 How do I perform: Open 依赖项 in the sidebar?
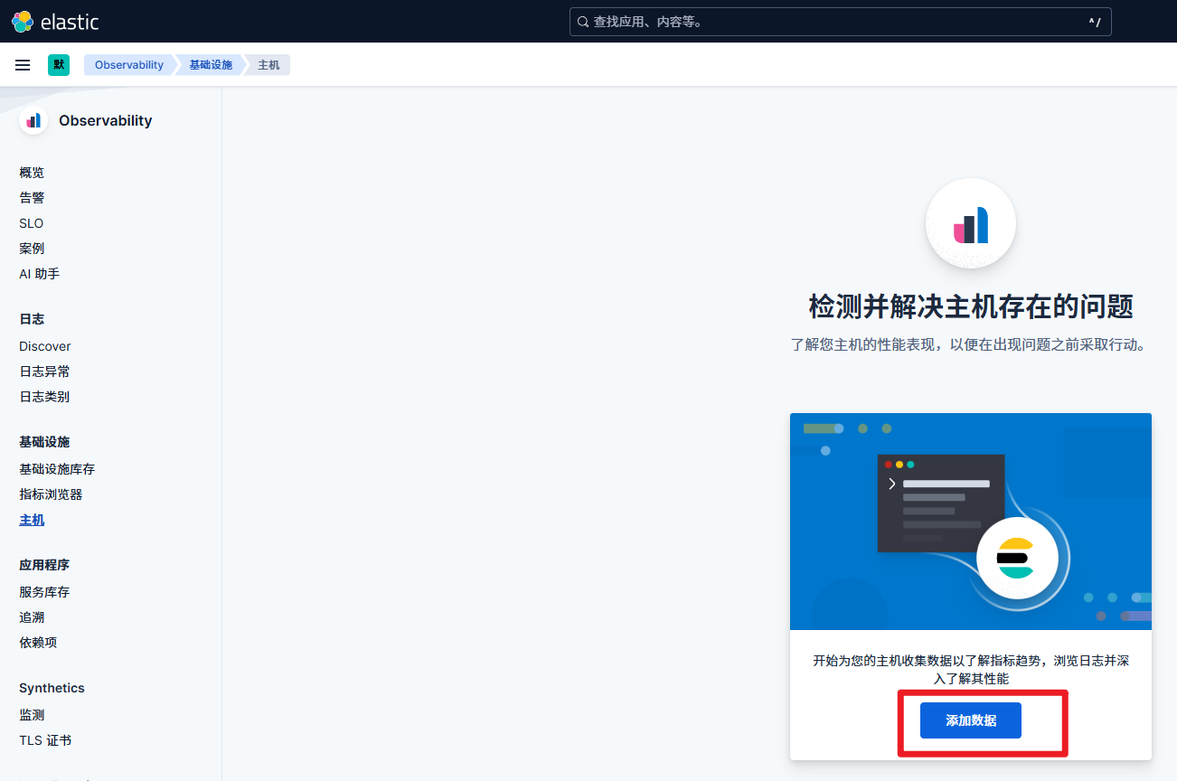tap(38, 643)
